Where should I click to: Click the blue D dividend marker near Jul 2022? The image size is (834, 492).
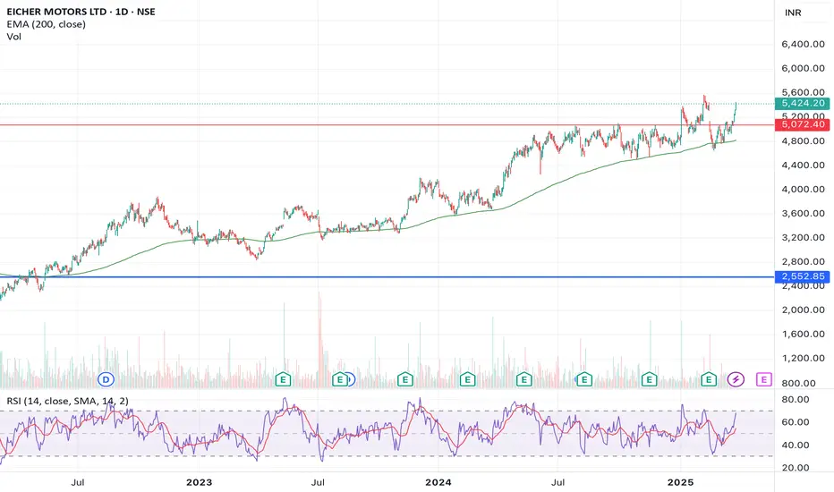coord(106,379)
